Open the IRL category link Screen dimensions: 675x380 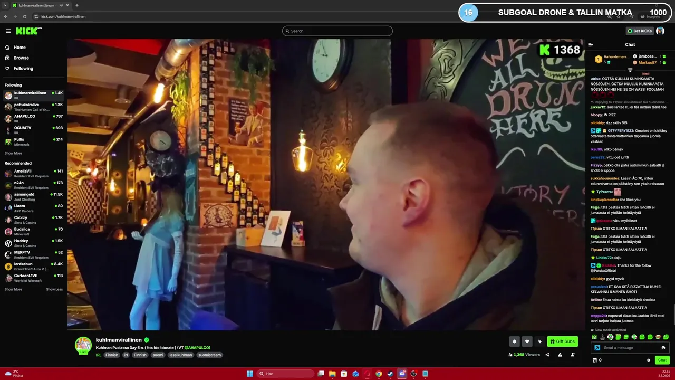(99, 355)
